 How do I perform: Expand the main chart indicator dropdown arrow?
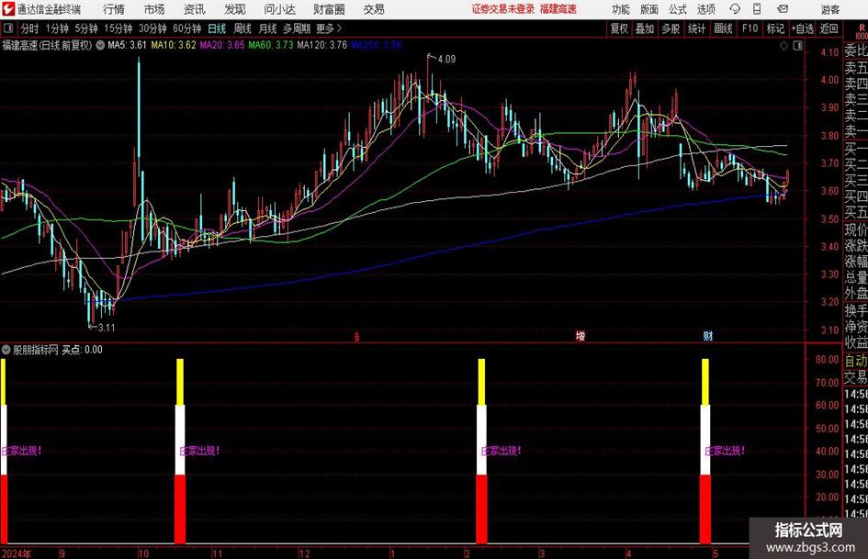[x=100, y=45]
